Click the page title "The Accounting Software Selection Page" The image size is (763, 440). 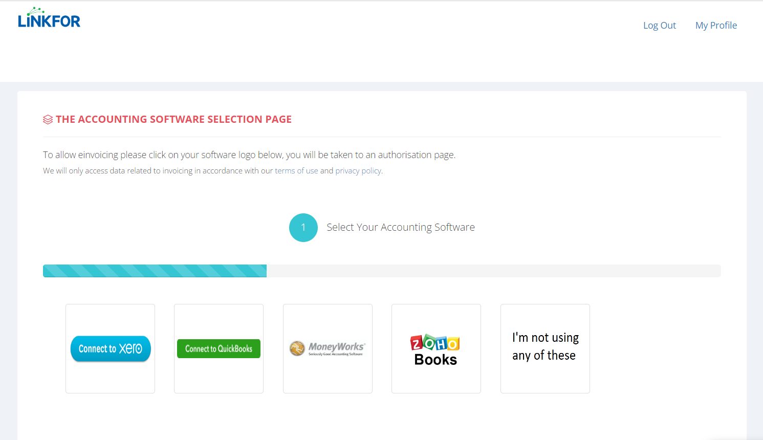(x=173, y=119)
